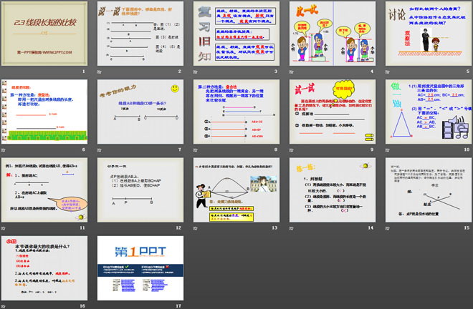This screenshot has width=473, height=309.
Task: Click slide number label 16
Action: (x=82, y=305)
